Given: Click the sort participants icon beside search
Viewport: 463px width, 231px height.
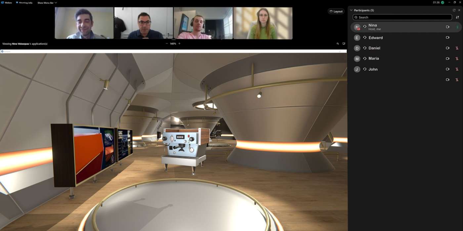Looking at the screenshot, I should coord(457,17).
